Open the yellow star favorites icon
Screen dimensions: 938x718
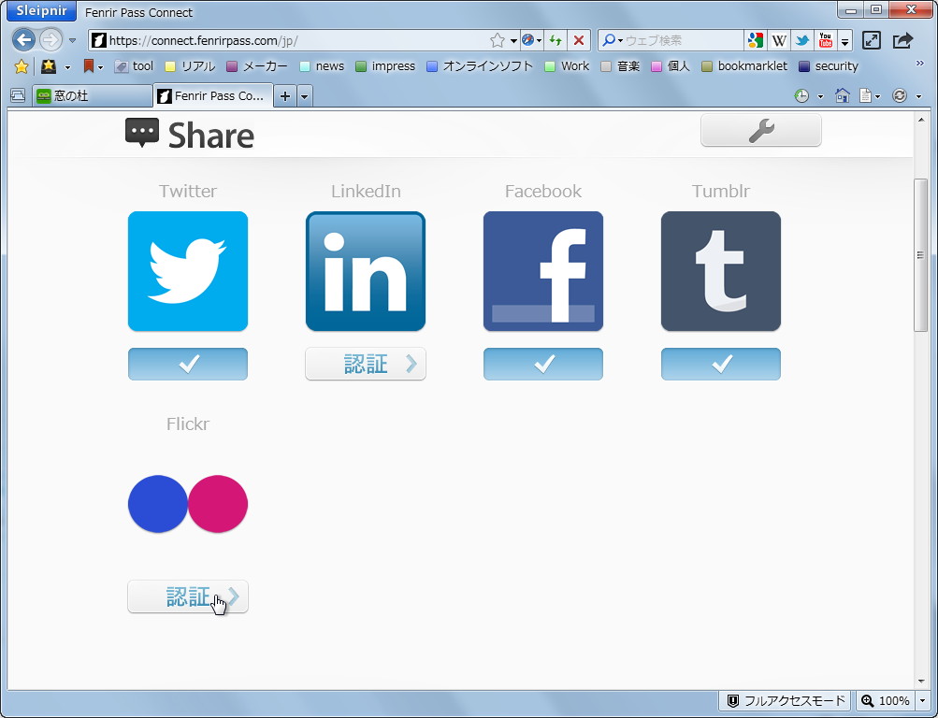pyautogui.click(x=22, y=66)
